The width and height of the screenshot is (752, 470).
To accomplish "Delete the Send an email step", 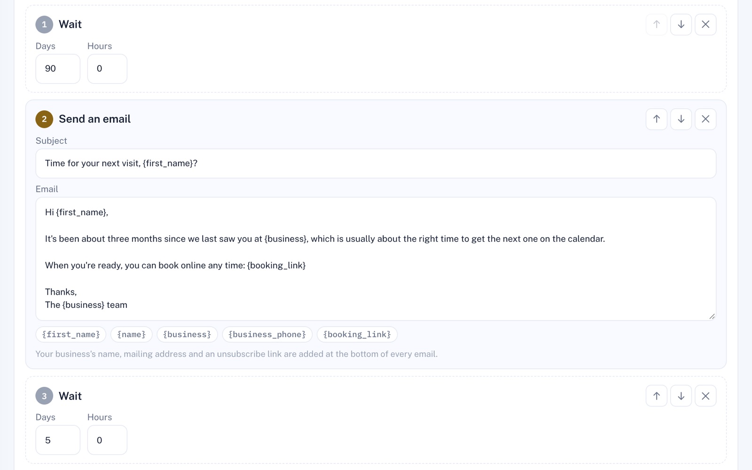I will pyautogui.click(x=705, y=119).
